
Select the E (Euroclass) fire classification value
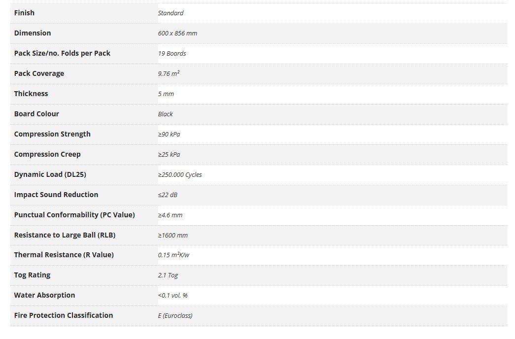(x=175, y=316)
